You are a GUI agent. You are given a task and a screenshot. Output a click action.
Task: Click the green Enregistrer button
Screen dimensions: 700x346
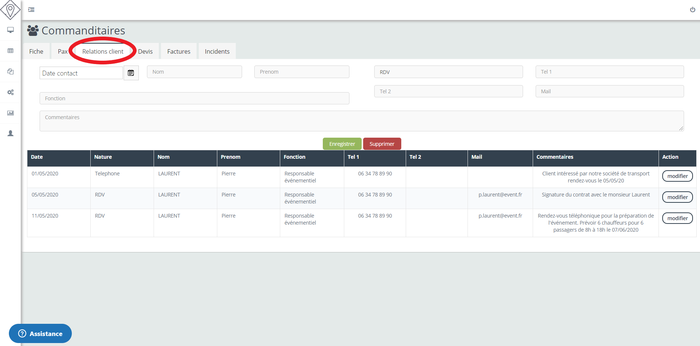coord(342,144)
